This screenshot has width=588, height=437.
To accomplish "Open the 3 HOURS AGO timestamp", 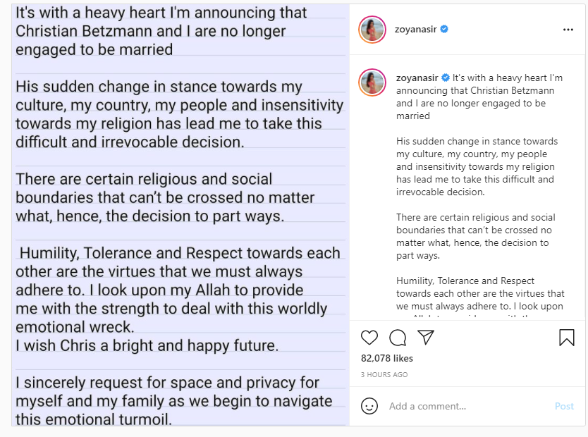I will [x=384, y=374].
